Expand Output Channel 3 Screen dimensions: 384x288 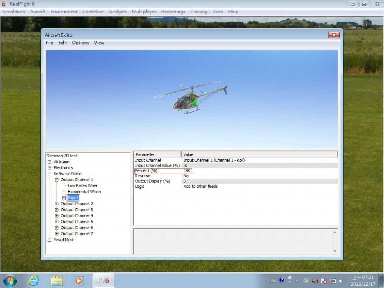[57, 210]
